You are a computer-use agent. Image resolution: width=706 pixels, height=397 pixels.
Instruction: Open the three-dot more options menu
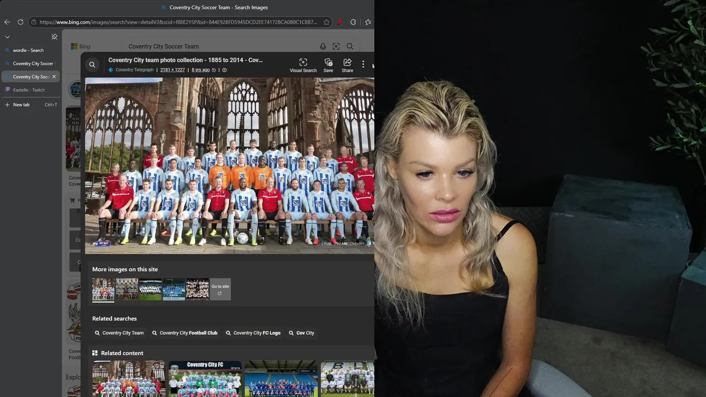pyautogui.click(x=363, y=65)
